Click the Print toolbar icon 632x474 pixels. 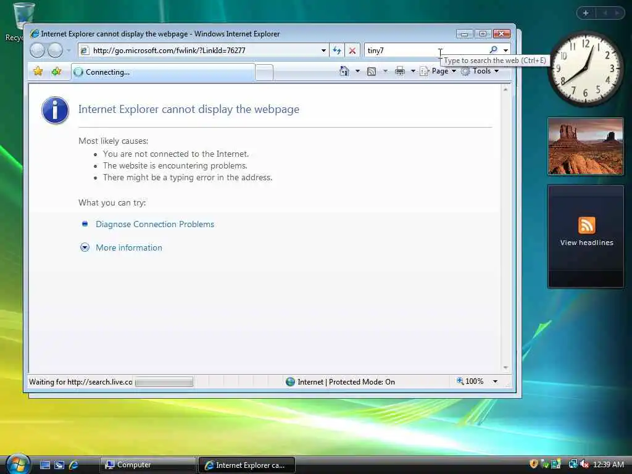[400, 72]
